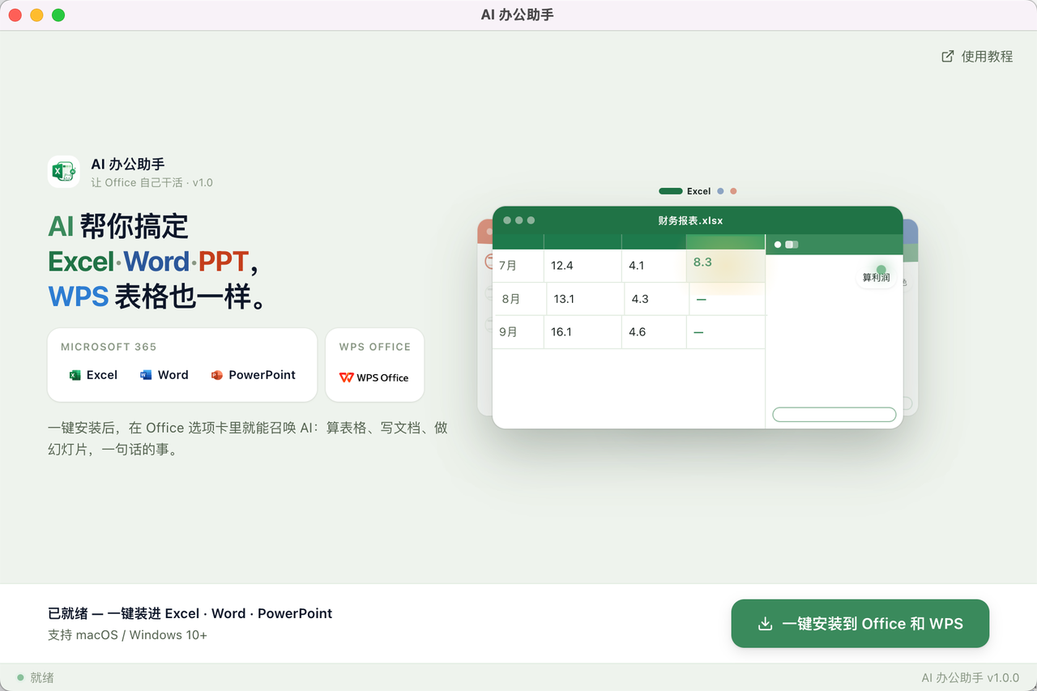Click the orange PPT word in the headline

tap(224, 262)
